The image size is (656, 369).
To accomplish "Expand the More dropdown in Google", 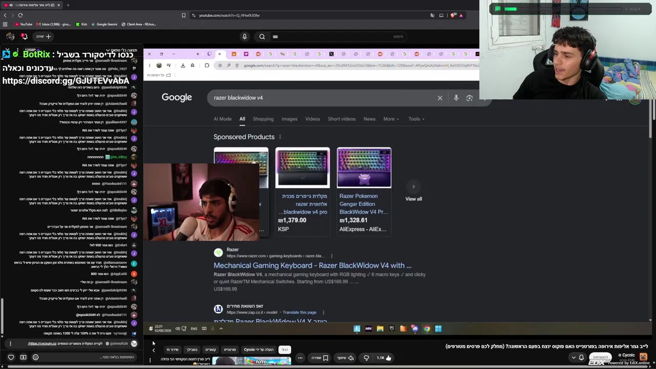I will coord(391,119).
